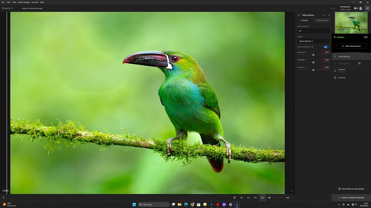Click the Add enhancement button
Viewport: 371px width, 208px height.
click(x=351, y=46)
